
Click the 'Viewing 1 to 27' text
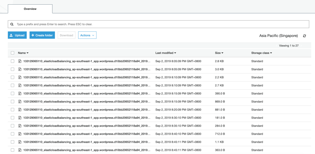(289, 46)
